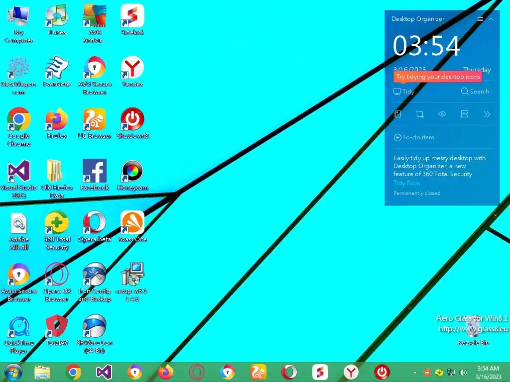The width and height of the screenshot is (510, 382).
Task: Click 360 Total Security tray icon
Action: (439, 373)
